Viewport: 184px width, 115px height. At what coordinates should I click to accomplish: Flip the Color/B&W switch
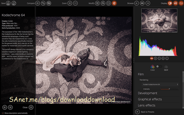tap(159, 67)
